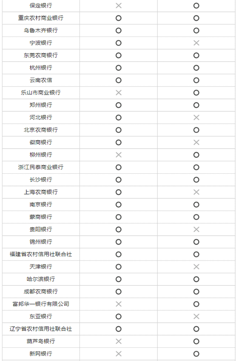
Task: Click first circle in 重庆农村商业银行 row
Action: pos(119,18)
